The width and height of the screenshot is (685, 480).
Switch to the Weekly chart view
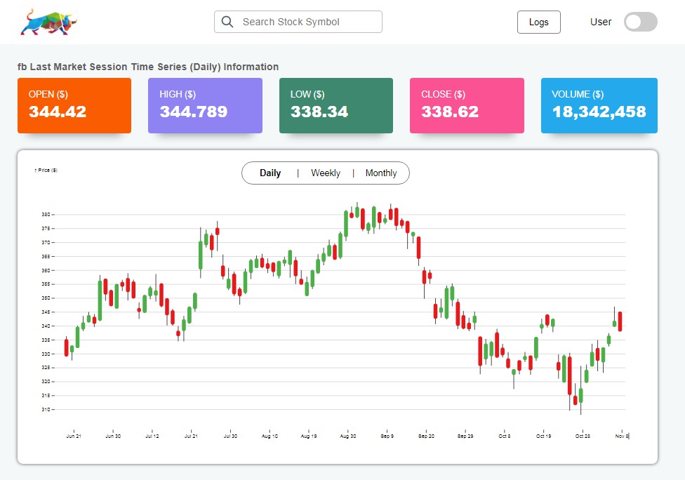(x=326, y=173)
